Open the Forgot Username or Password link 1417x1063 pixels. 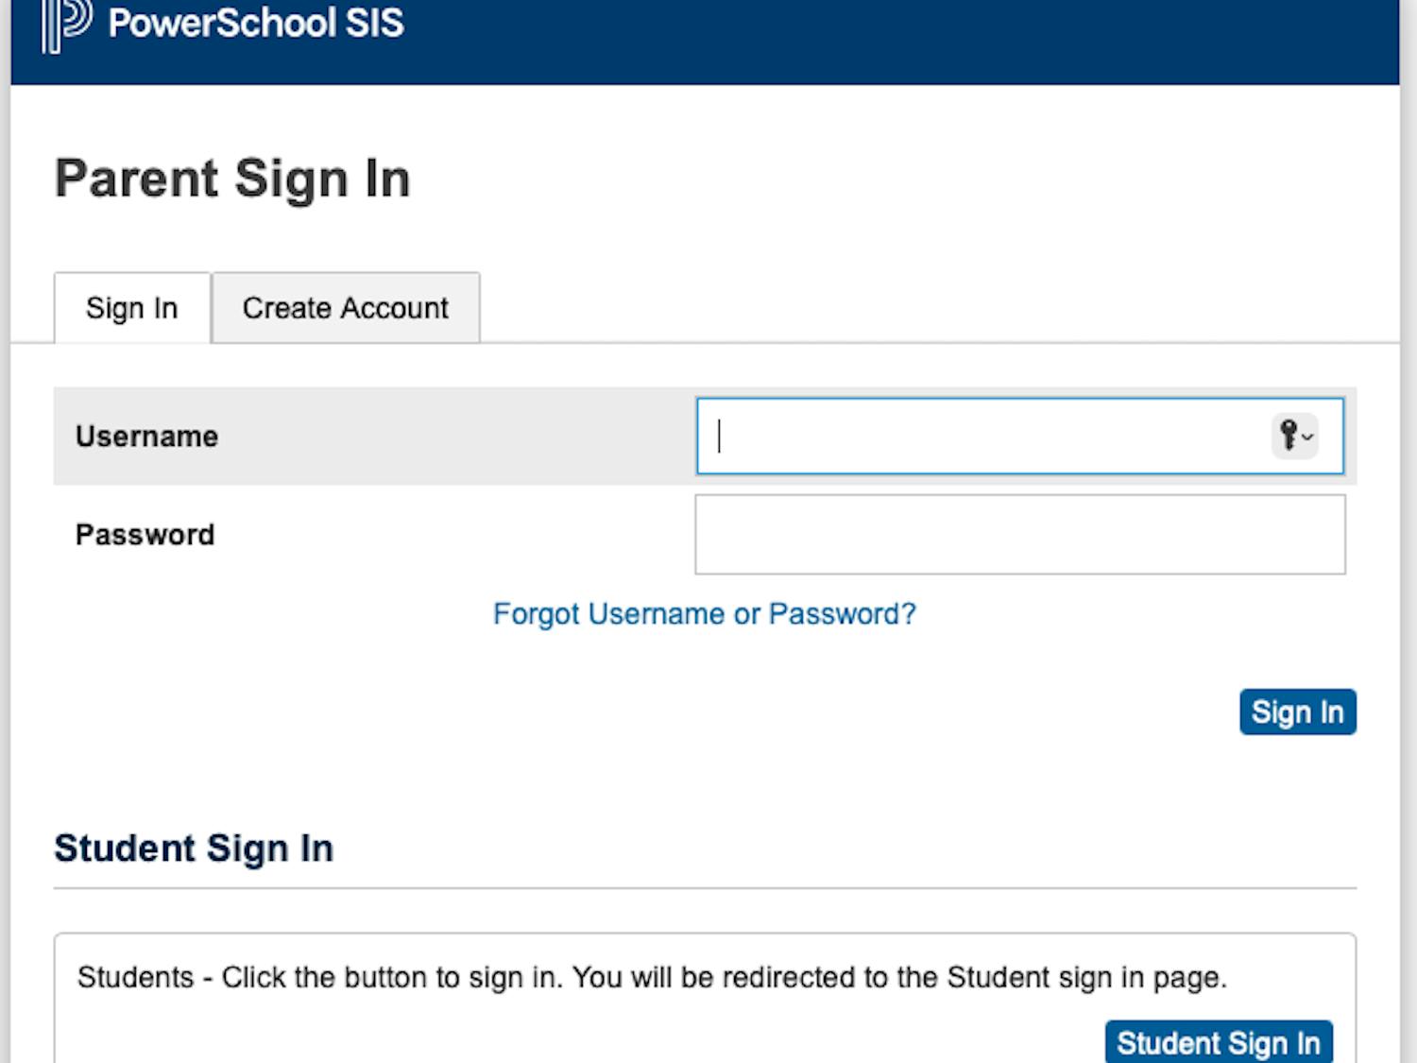(703, 613)
